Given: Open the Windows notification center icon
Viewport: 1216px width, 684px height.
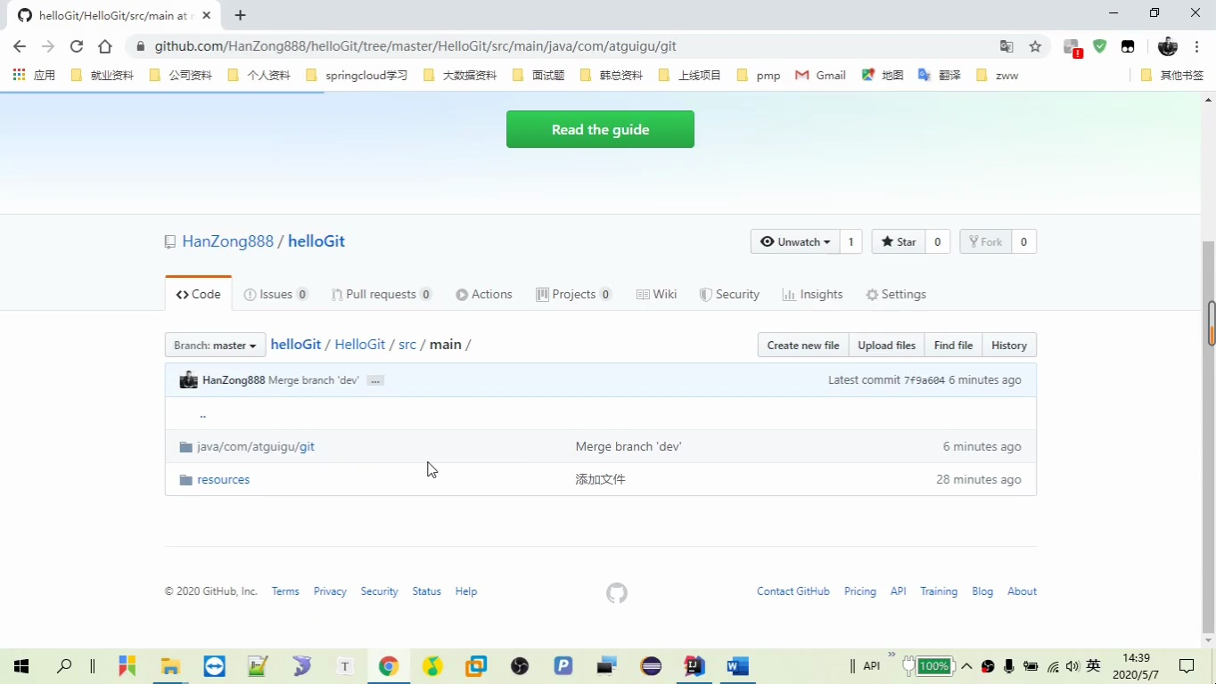Looking at the screenshot, I should tap(1187, 666).
